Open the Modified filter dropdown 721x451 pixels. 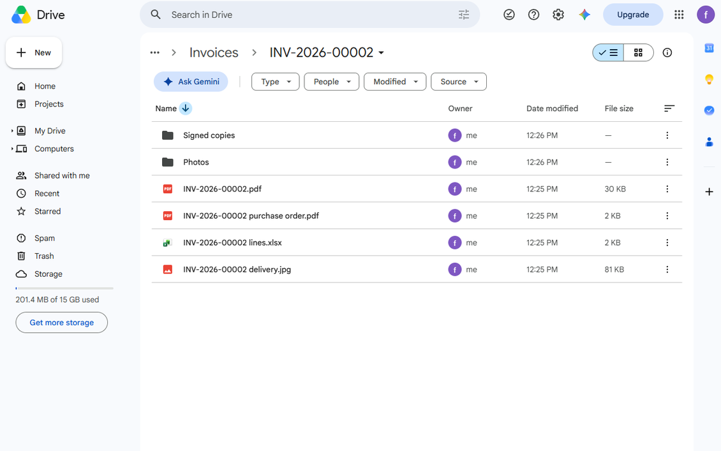395,82
